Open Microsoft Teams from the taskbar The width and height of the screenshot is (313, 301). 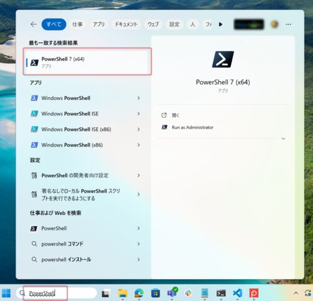(x=172, y=292)
